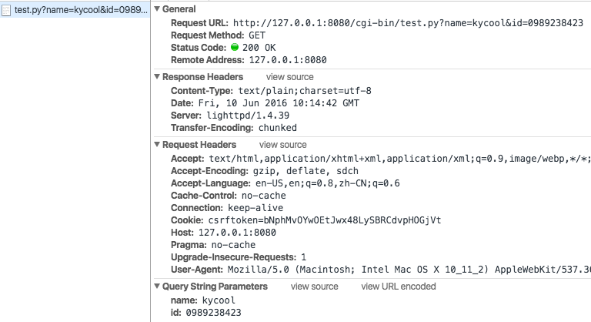Show query parameters via view URL encoded
The width and height of the screenshot is (591, 322).
pos(398,287)
